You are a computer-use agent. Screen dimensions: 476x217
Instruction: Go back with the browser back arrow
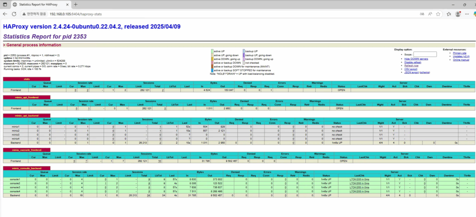5,14
